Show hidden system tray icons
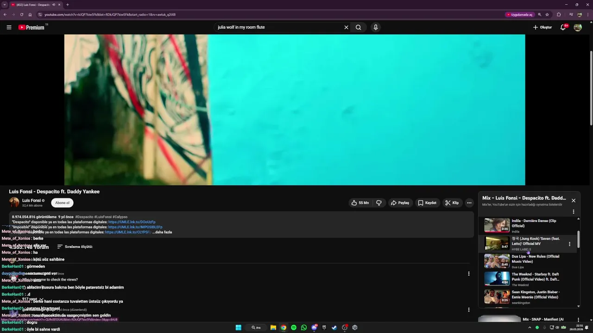593x333 pixels. pyautogui.click(x=530, y=327)
